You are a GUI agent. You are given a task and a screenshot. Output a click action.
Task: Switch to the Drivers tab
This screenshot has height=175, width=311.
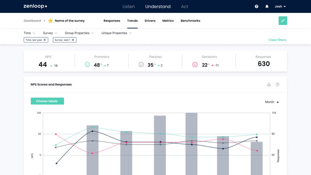[150, 20]
